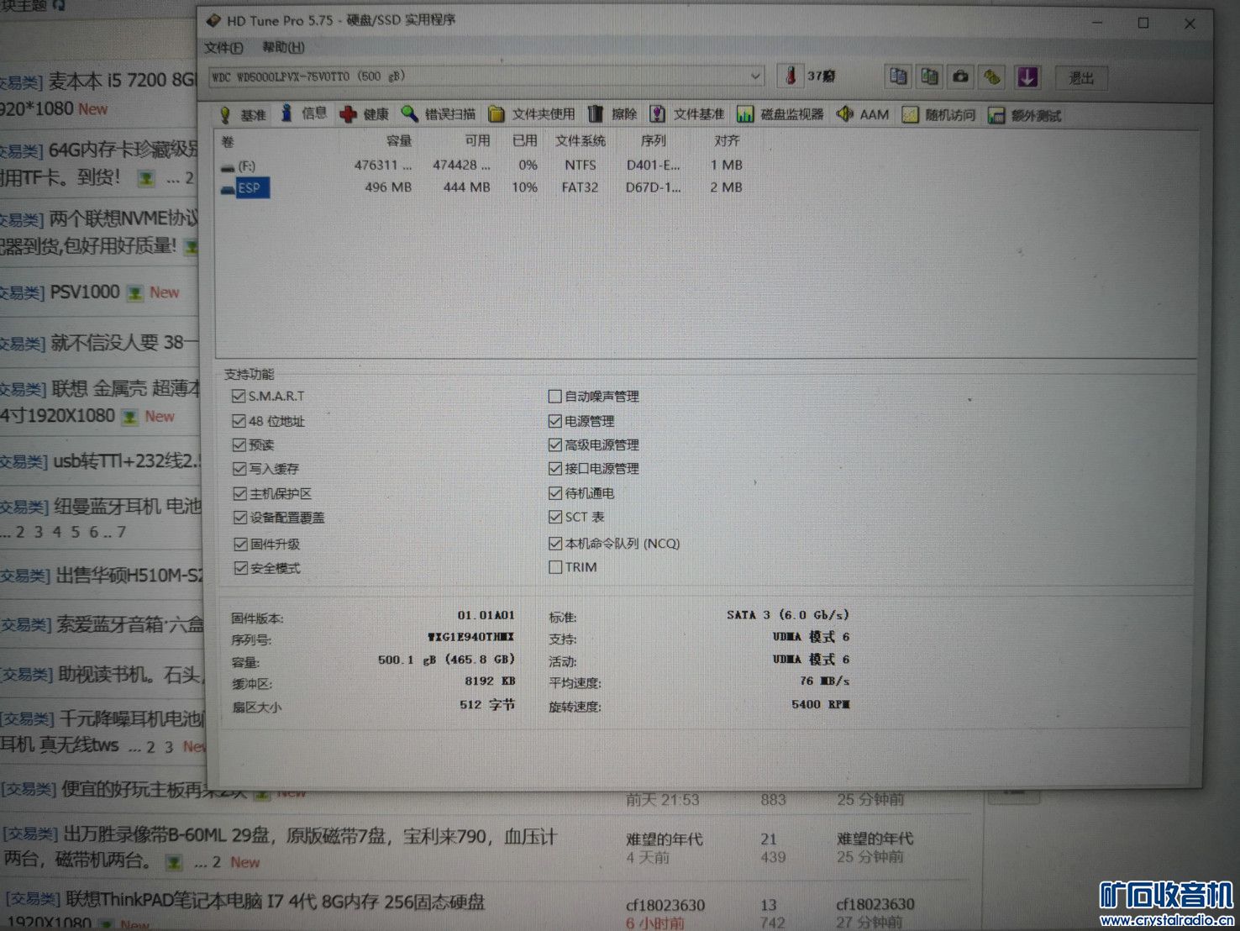Maximize the HD Tune Pro window
The height and width of the screenshot is (931, 1240).
(x=1143, y=24)
